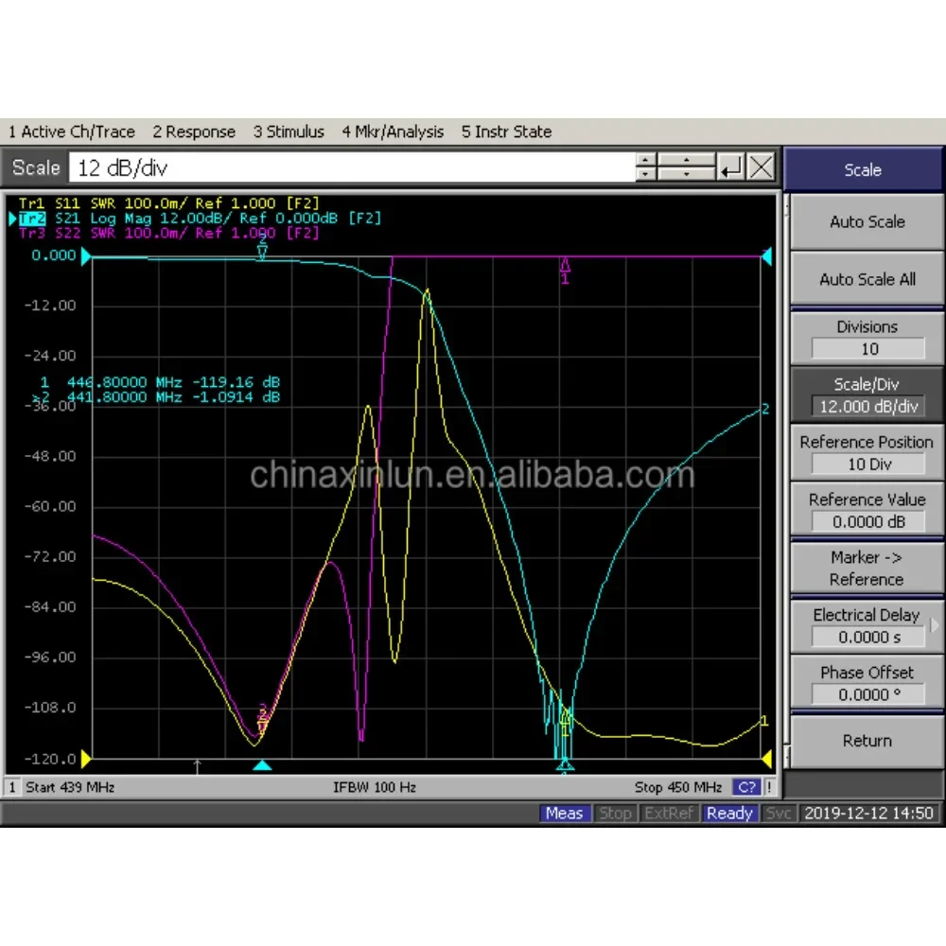Viewport: 946px width, 946px height.
Task: Click the Ready status indicator
Action: coord(729,814)
